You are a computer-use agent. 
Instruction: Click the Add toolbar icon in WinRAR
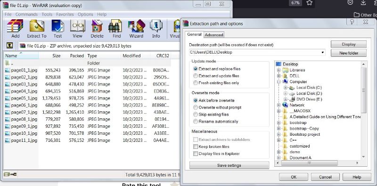coord(15,26)
